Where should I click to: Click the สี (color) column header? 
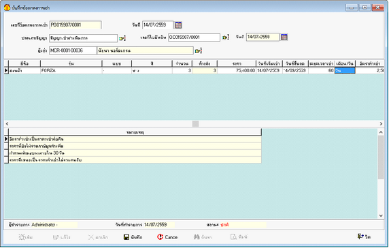click(x=152, y=63)
